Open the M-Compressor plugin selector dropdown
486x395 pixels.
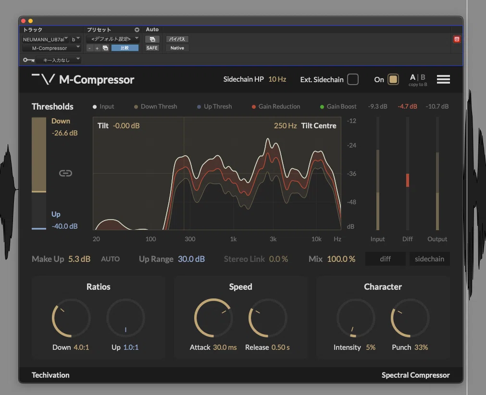click(x=51, y=48)
